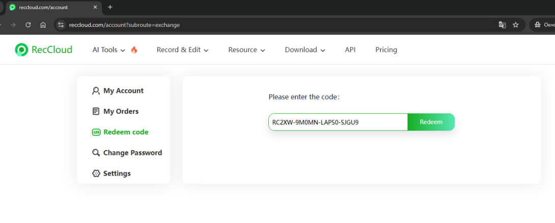Open My Account in the sidebar
Viewport: 555px width, 223px height.
(123, 91)
